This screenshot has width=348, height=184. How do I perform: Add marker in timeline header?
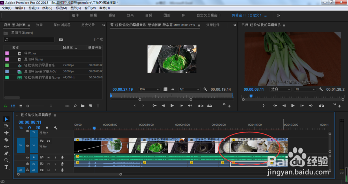coord(47,128)
